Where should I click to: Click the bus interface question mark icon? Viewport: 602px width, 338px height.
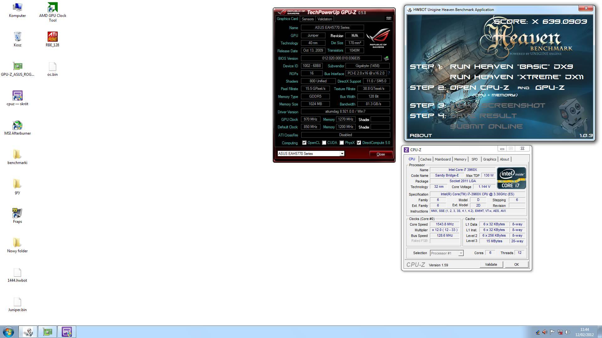389,73
